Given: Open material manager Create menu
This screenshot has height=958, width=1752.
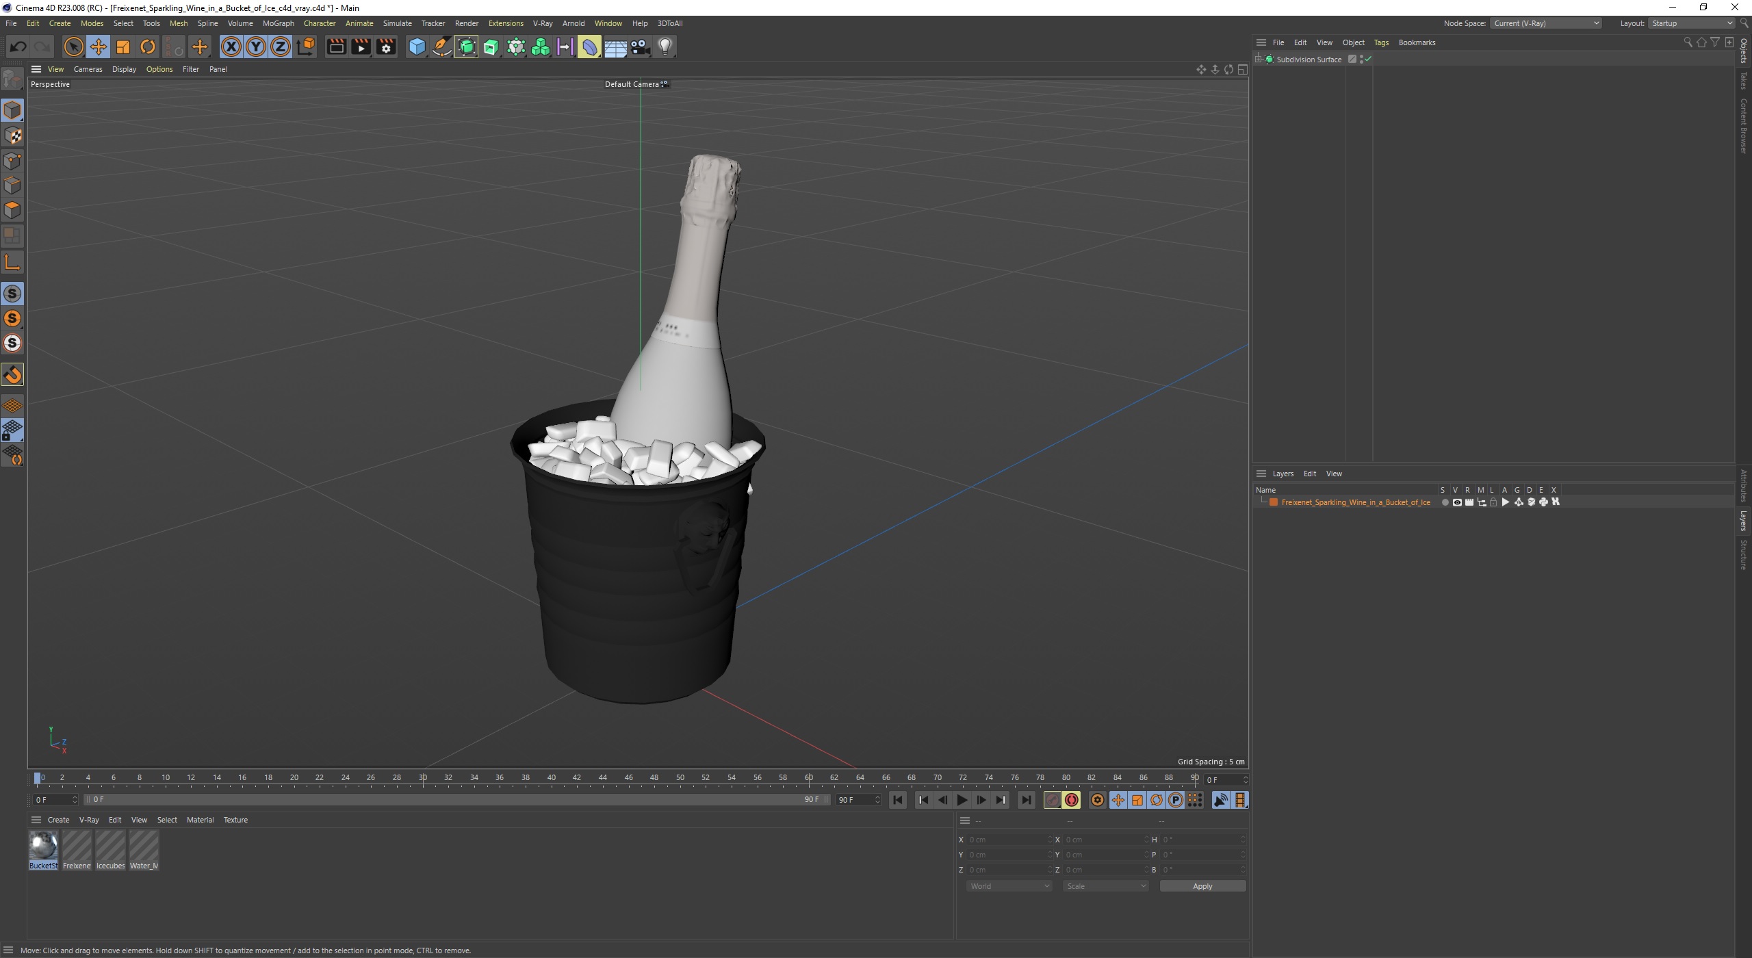Looking at the screenshot, I should click(x=58, y=820).
